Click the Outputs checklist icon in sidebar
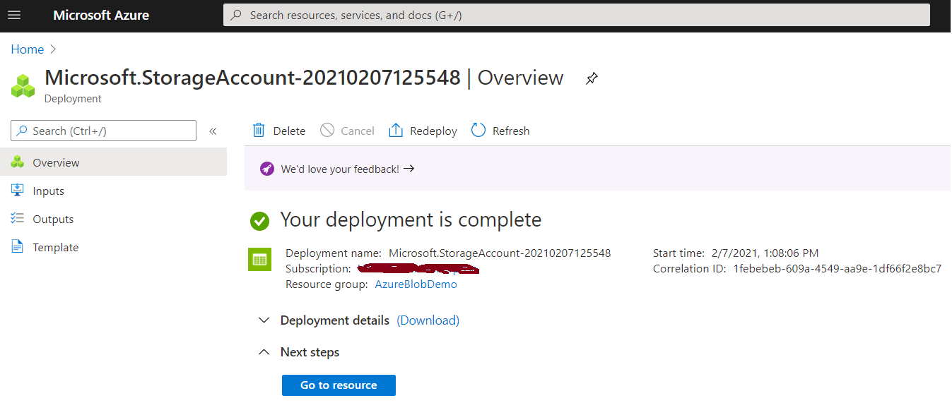This screenshot has width=952, height=403. 18,218
